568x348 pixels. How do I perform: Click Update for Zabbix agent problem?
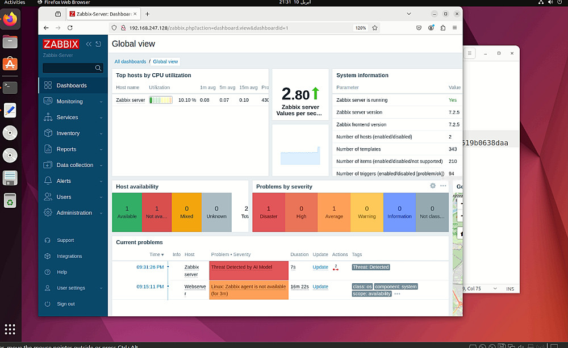pos(320,287)
